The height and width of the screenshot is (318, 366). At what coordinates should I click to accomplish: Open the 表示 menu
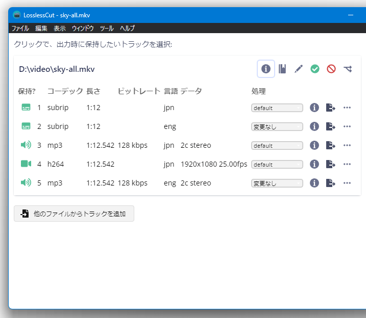point(60,28)
